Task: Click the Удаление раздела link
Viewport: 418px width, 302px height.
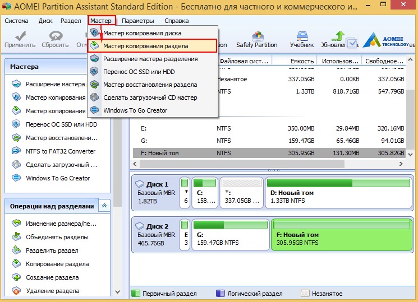Action: click(53, 291)
